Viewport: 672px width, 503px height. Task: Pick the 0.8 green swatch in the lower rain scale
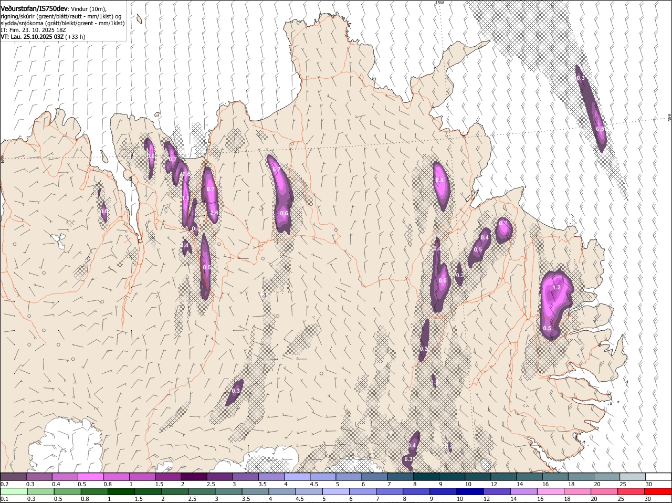pos(94,491)
